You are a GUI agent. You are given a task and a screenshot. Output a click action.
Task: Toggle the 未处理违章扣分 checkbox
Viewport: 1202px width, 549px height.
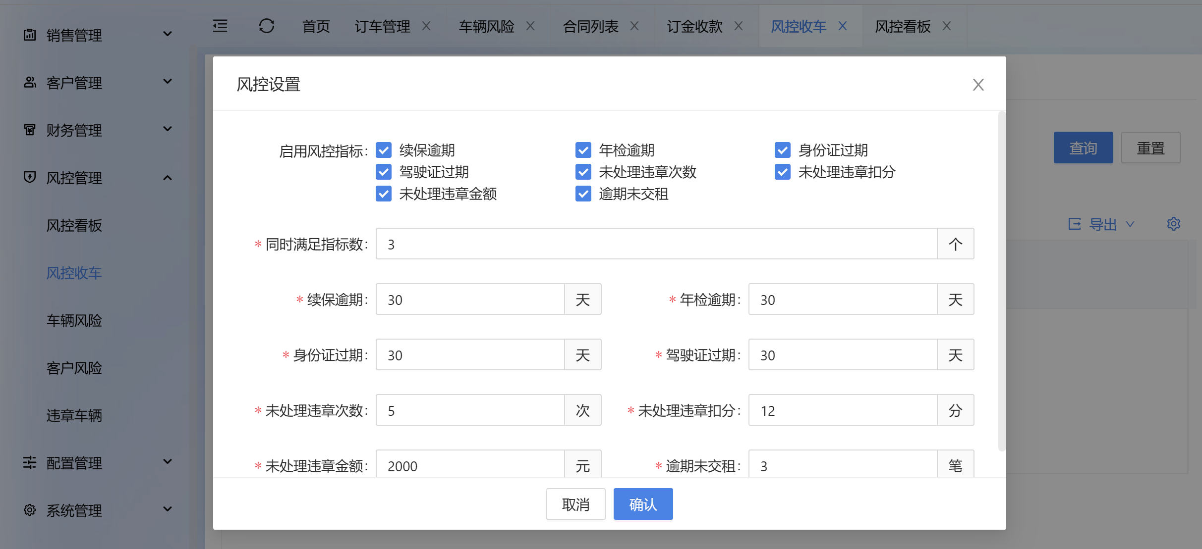tap(782, 172)
